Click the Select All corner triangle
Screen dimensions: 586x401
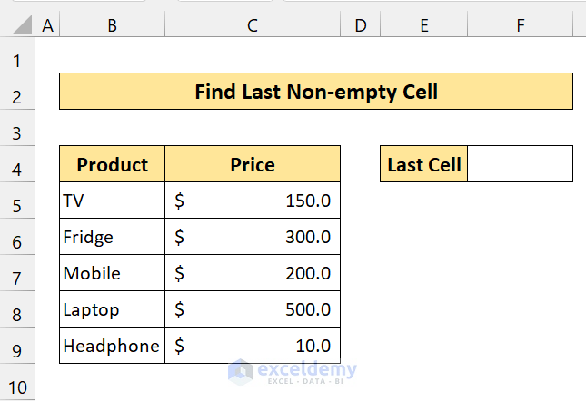18,26
